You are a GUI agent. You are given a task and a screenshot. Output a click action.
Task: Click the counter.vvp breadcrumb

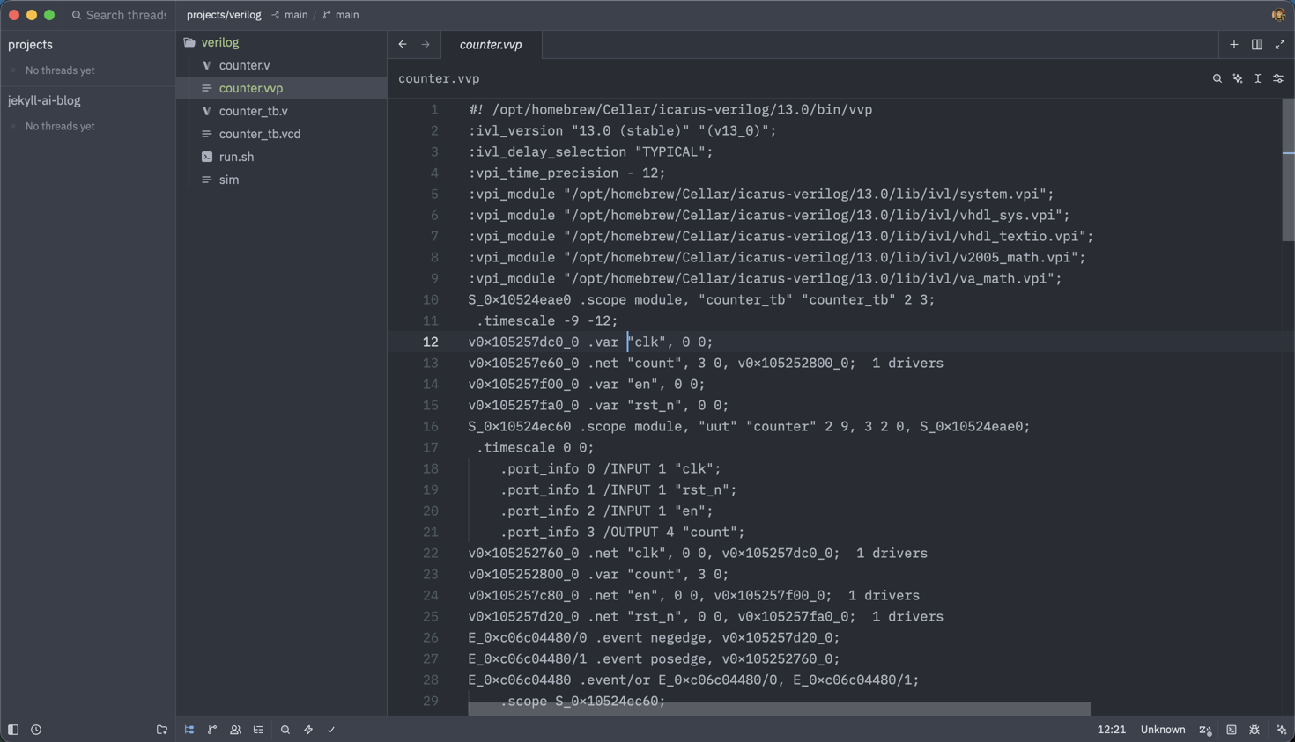click(x=439, y=78)
